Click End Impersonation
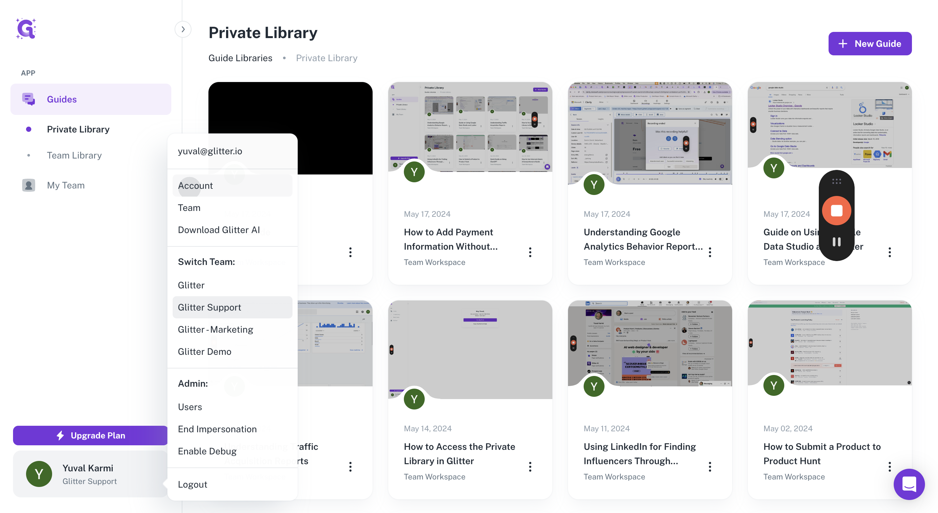Viewport: 938px width, 513px height. pos(232,429)
